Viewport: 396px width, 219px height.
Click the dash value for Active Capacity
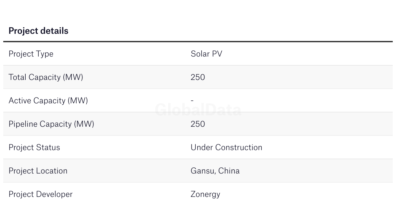[192, 101]
